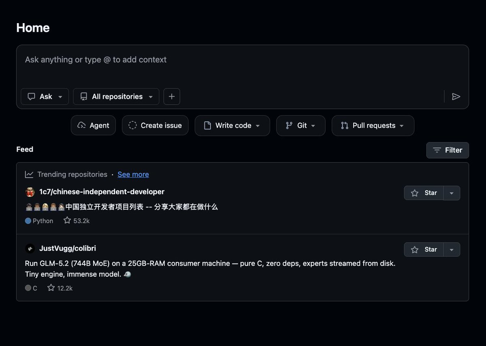Click the repository icon in All repositories

coord(84,97)
